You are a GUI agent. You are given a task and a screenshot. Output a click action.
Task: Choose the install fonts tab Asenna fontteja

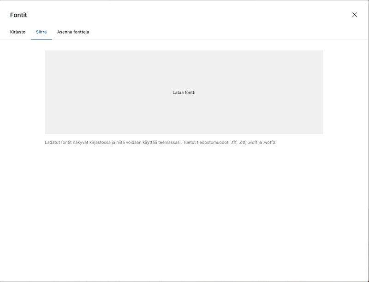coord(73,32)
